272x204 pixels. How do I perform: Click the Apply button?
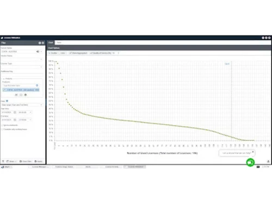(38, 161)
